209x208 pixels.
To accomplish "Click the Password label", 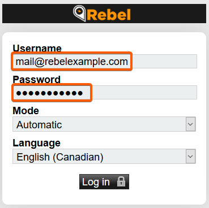I will [37, 80].
